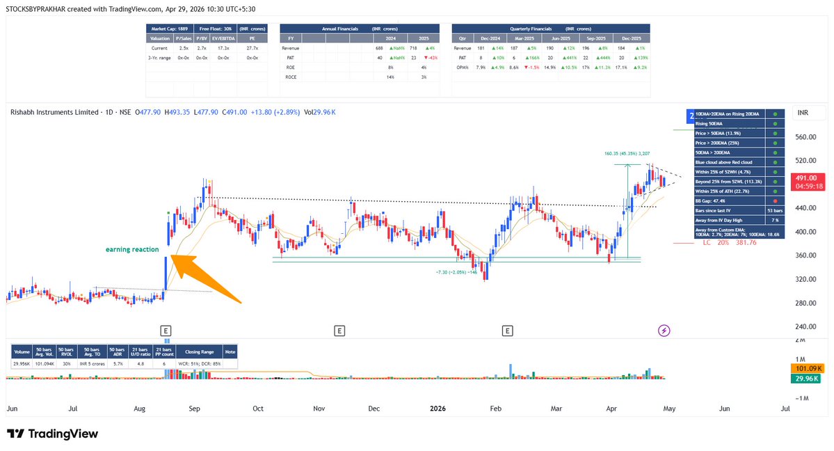Click the Sep time axis label

point(194,409)
